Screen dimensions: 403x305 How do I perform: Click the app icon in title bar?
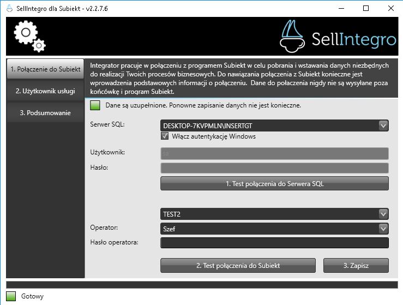[x=8, y=8]
